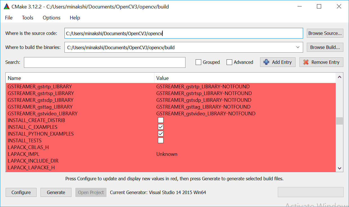
Task: Click the progress bar at bottom right
Action: tap(311, 192)
